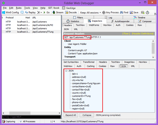Click the camera screenshot toolbar icon
This screenshot has width=158, height=125.
pos(143,12)
